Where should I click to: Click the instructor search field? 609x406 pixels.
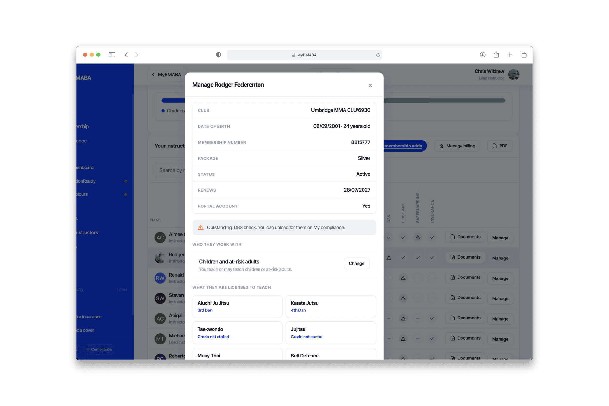[170, 170]
